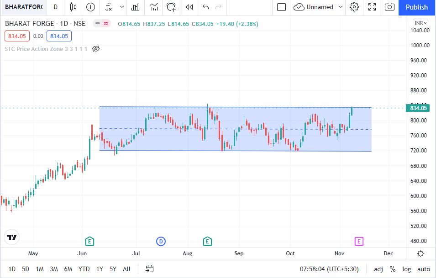
Task: Toggle log scale on the price axis
Action: coord(406,269)
